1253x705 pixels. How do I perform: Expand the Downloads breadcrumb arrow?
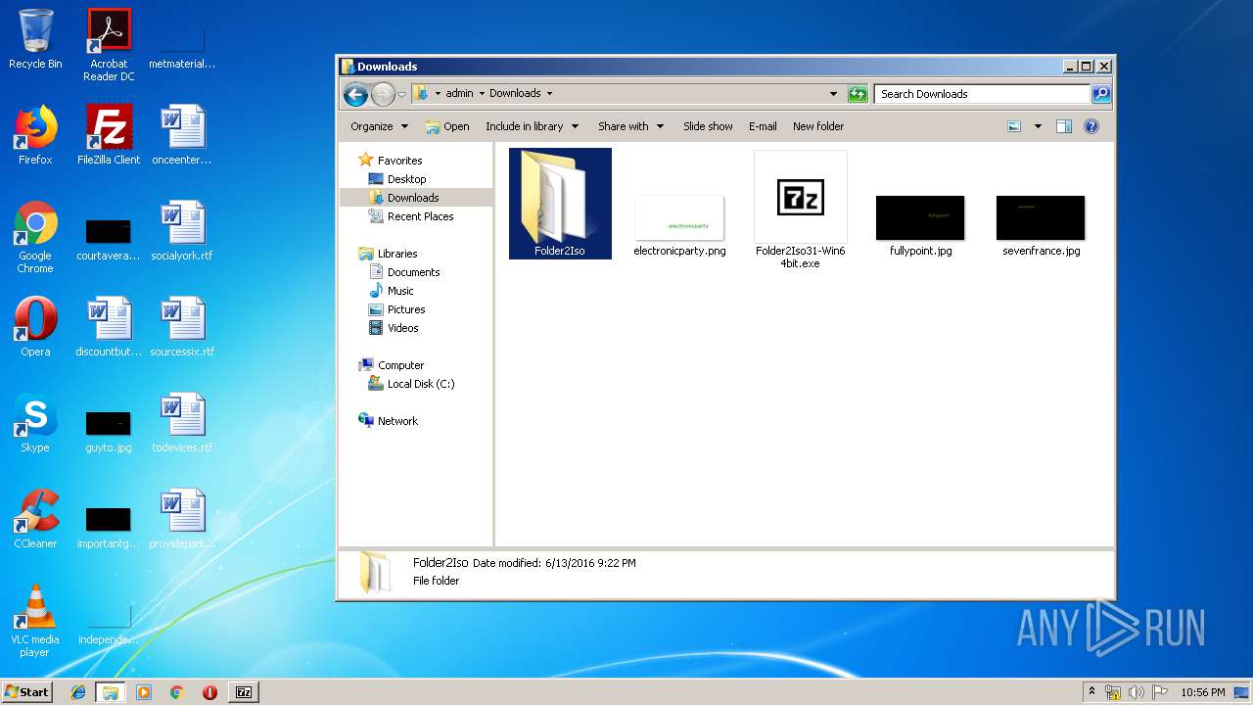tap(549, 94)
